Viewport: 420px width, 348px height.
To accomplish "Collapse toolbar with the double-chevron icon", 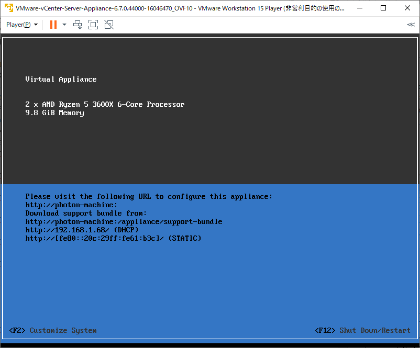I will (x=411, y=25).
